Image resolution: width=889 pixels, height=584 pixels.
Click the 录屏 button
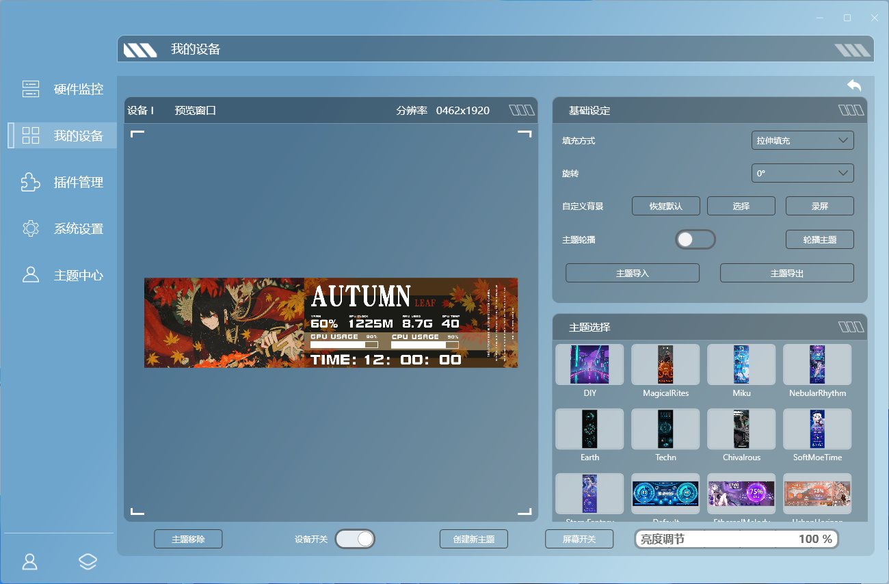pos(820,206)
